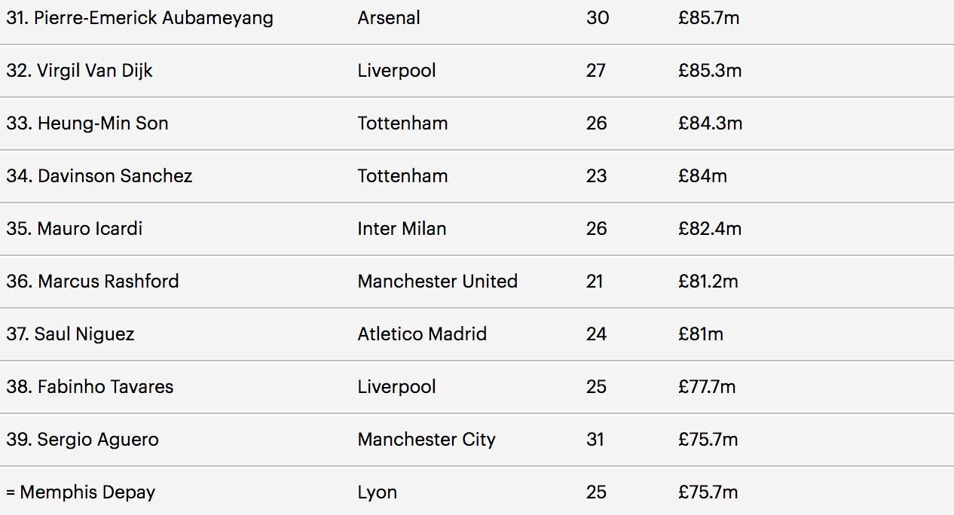The height and width of the screenshot is (515, 954).
Task: Select the £77.7m value for Fabinho
Action: coord(707,387)
